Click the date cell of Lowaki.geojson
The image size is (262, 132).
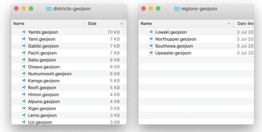[x=245, y=32]
